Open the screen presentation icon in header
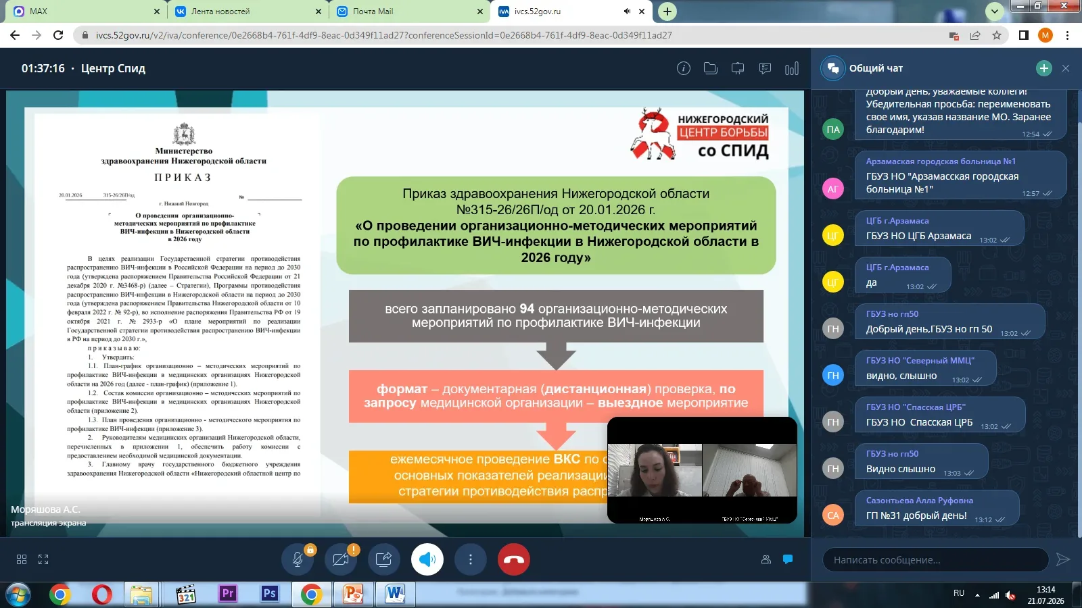 [x=738, y=68]
